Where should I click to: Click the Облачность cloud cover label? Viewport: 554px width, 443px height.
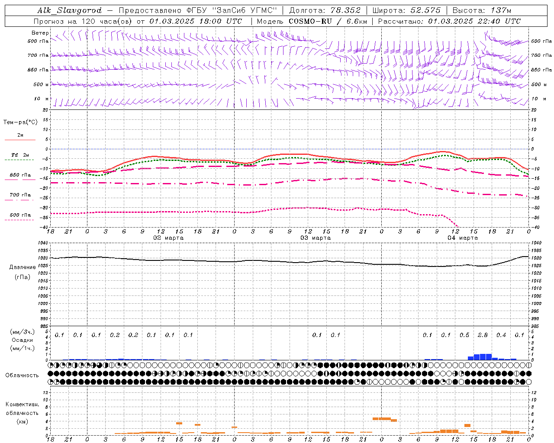22,375
